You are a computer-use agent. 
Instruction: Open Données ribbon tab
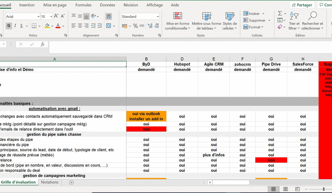point(107,5)
